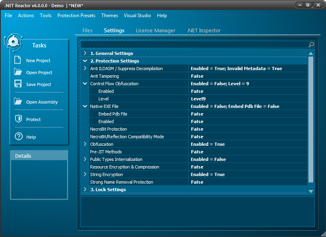Click the New Project document icon
Screen dimensions: 326x237
[x=18, y=60]
